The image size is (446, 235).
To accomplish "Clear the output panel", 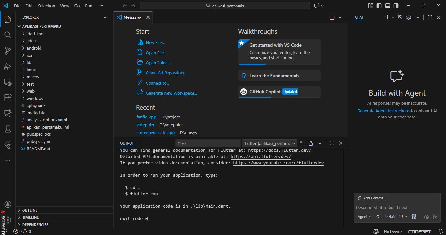I will pos(302,143).
